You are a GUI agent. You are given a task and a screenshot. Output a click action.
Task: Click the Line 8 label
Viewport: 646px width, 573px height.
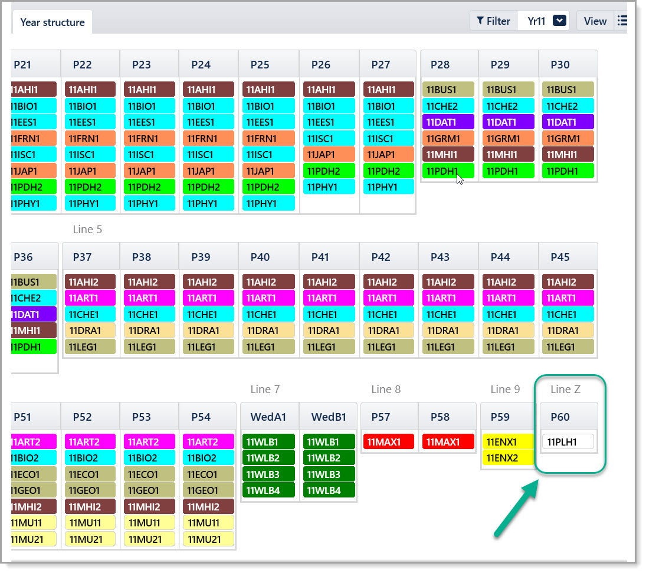(x=386, y=389)
